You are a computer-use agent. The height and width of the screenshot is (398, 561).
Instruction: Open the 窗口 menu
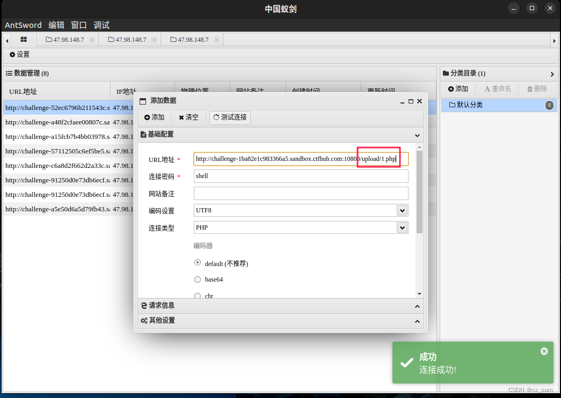pos(79,25)
